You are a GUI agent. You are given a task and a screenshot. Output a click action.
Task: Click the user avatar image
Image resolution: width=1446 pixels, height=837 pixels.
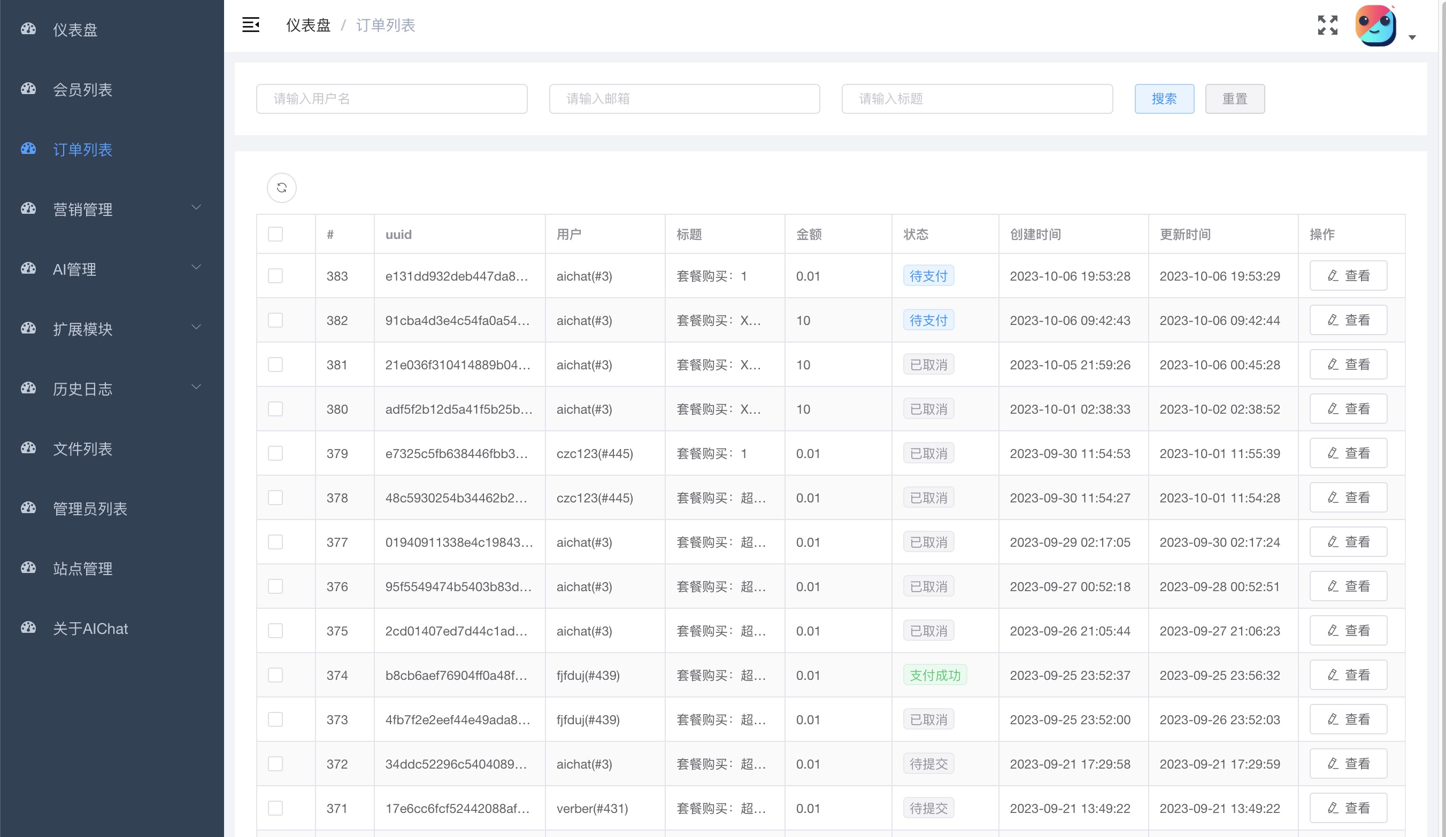[x=1375, y=25]
